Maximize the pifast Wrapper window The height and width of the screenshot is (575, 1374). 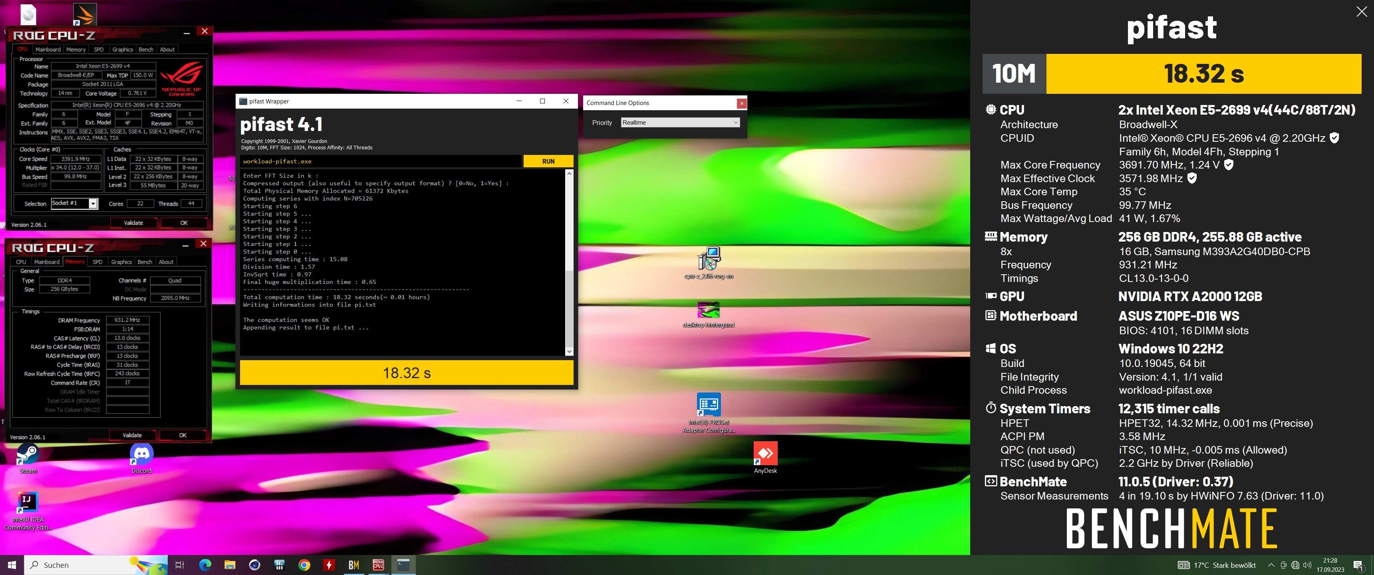coord(542,101)
